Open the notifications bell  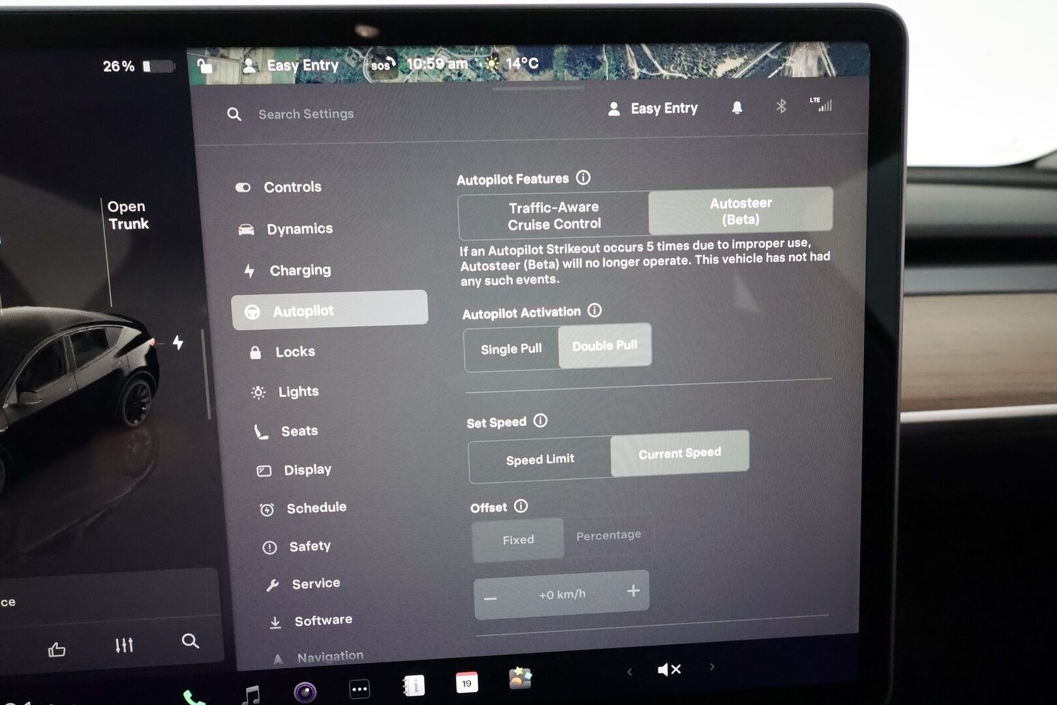pos(737,108)
